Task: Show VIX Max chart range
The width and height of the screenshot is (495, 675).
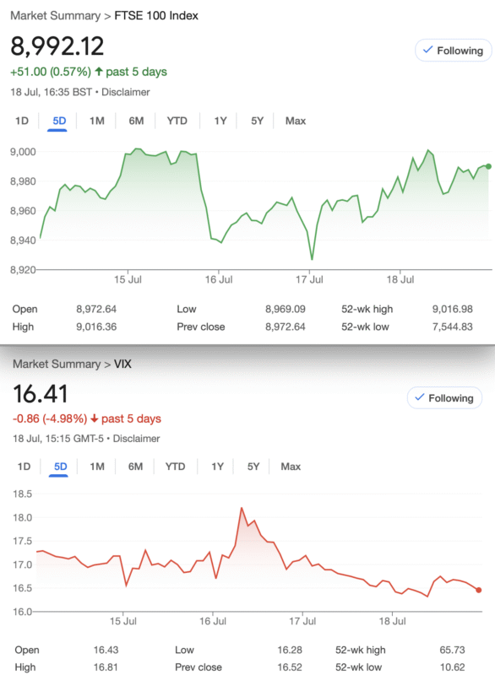Action: tap(291, 467)
